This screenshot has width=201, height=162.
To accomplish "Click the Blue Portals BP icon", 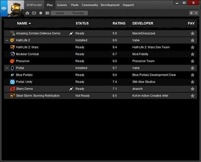I will (x=12, y=75).
